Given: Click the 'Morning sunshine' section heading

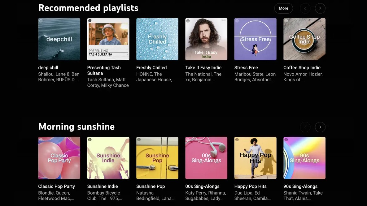Looking at the screenshot, I should pyautogui.click(x=76, y=127).
